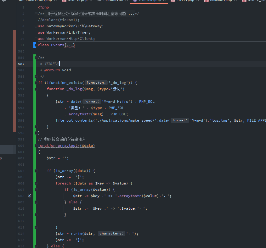Image resolution: width=266 pixels, height=248 pixels.
Task: Collapse the if function_exists block at line 590
Action: click(x=36, y=83)
